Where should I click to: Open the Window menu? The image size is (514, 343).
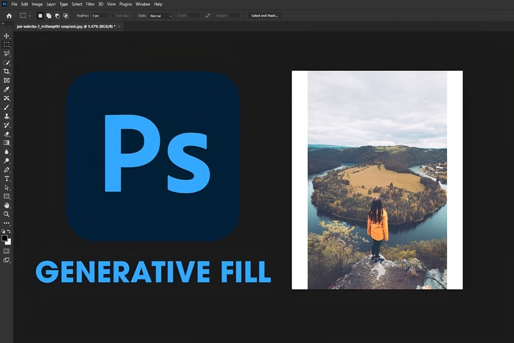[143, 4]
